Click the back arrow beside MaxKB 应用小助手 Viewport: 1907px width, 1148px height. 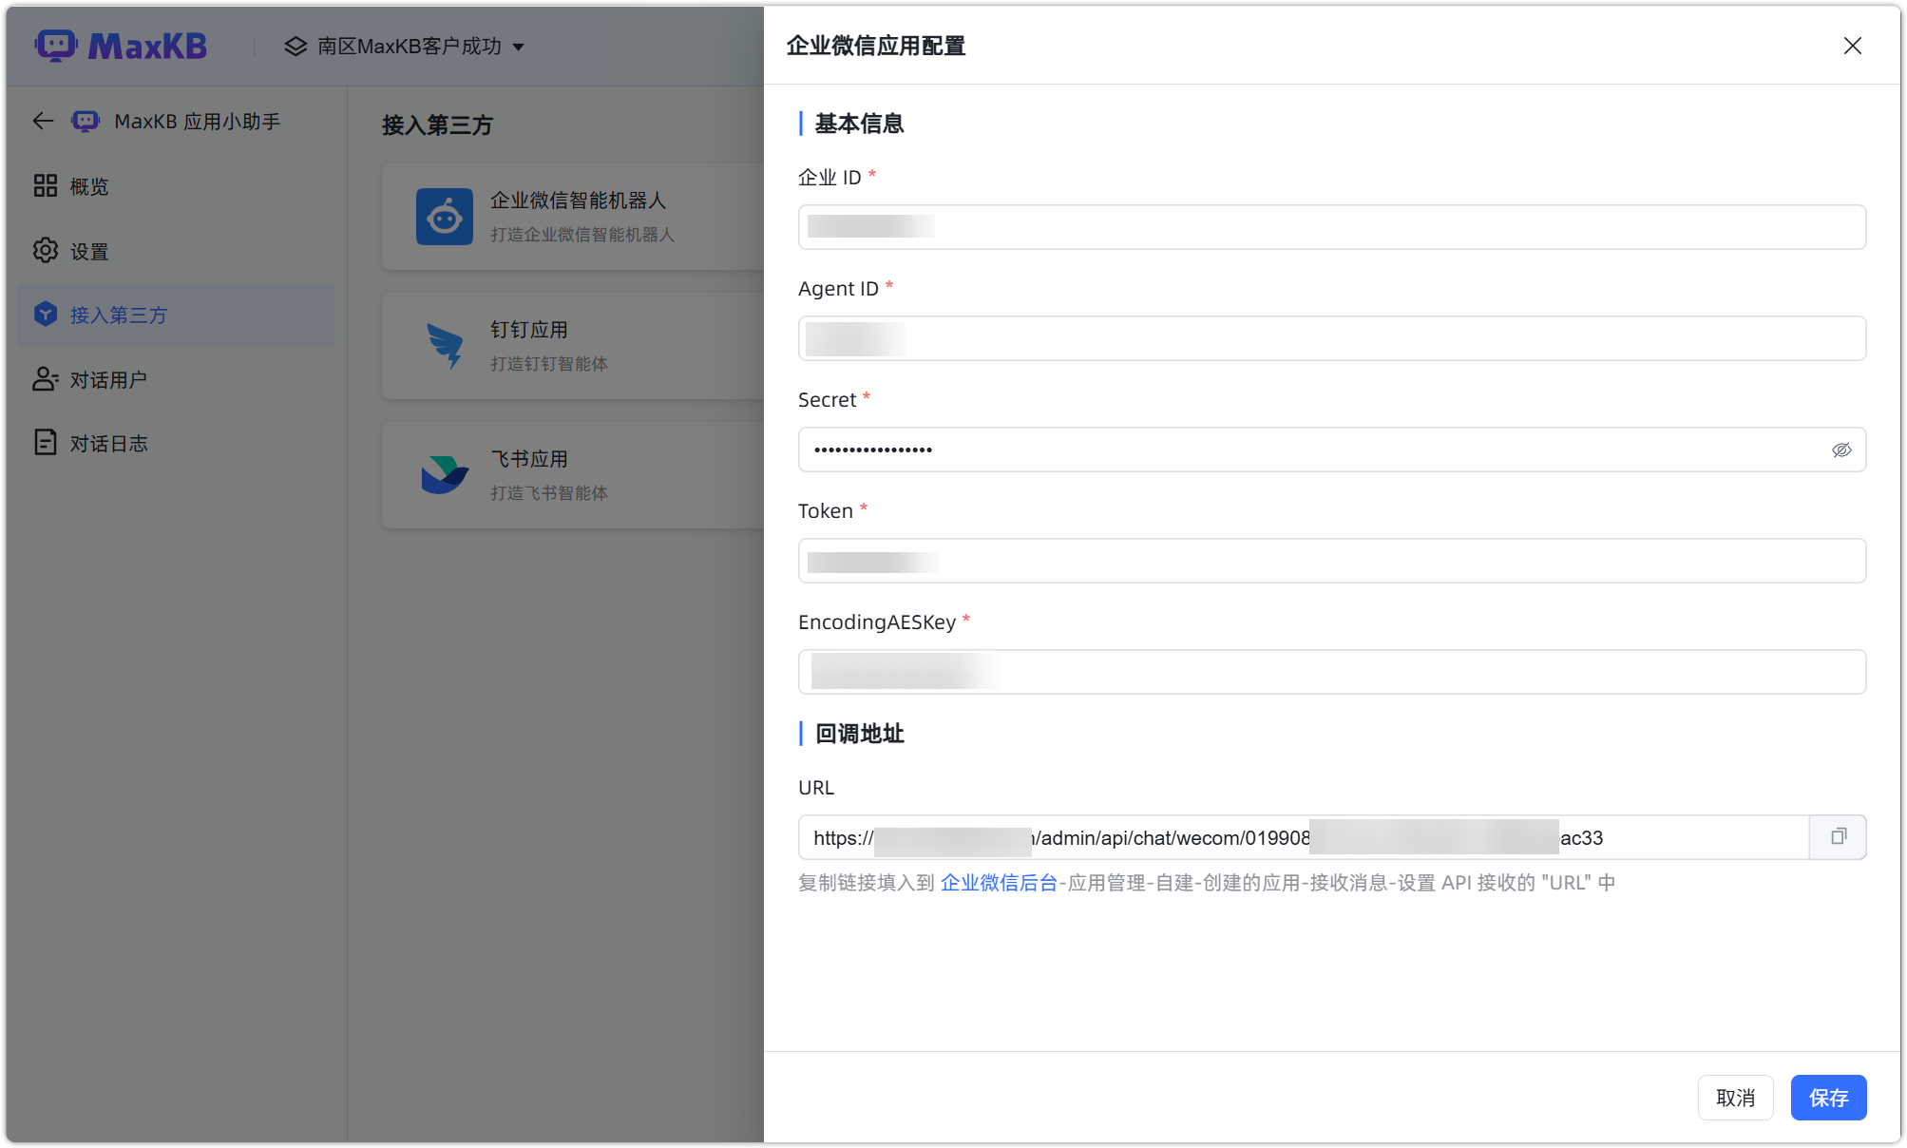point(42,121)
